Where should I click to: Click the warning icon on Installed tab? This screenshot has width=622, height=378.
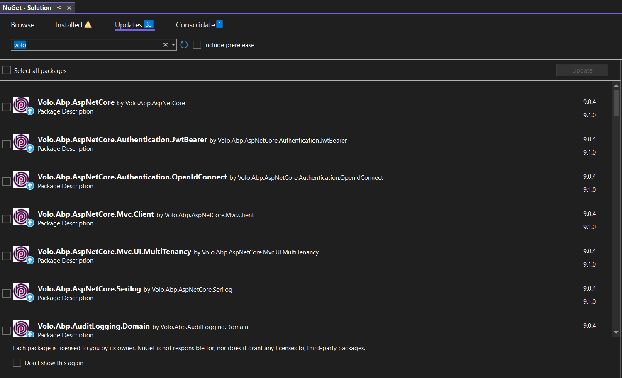tap(88, 24)
